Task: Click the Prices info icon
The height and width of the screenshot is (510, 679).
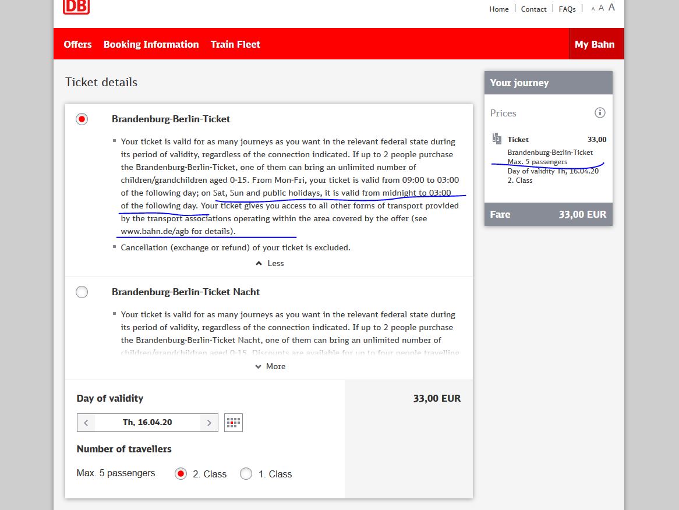Action: tap(600, 112)
